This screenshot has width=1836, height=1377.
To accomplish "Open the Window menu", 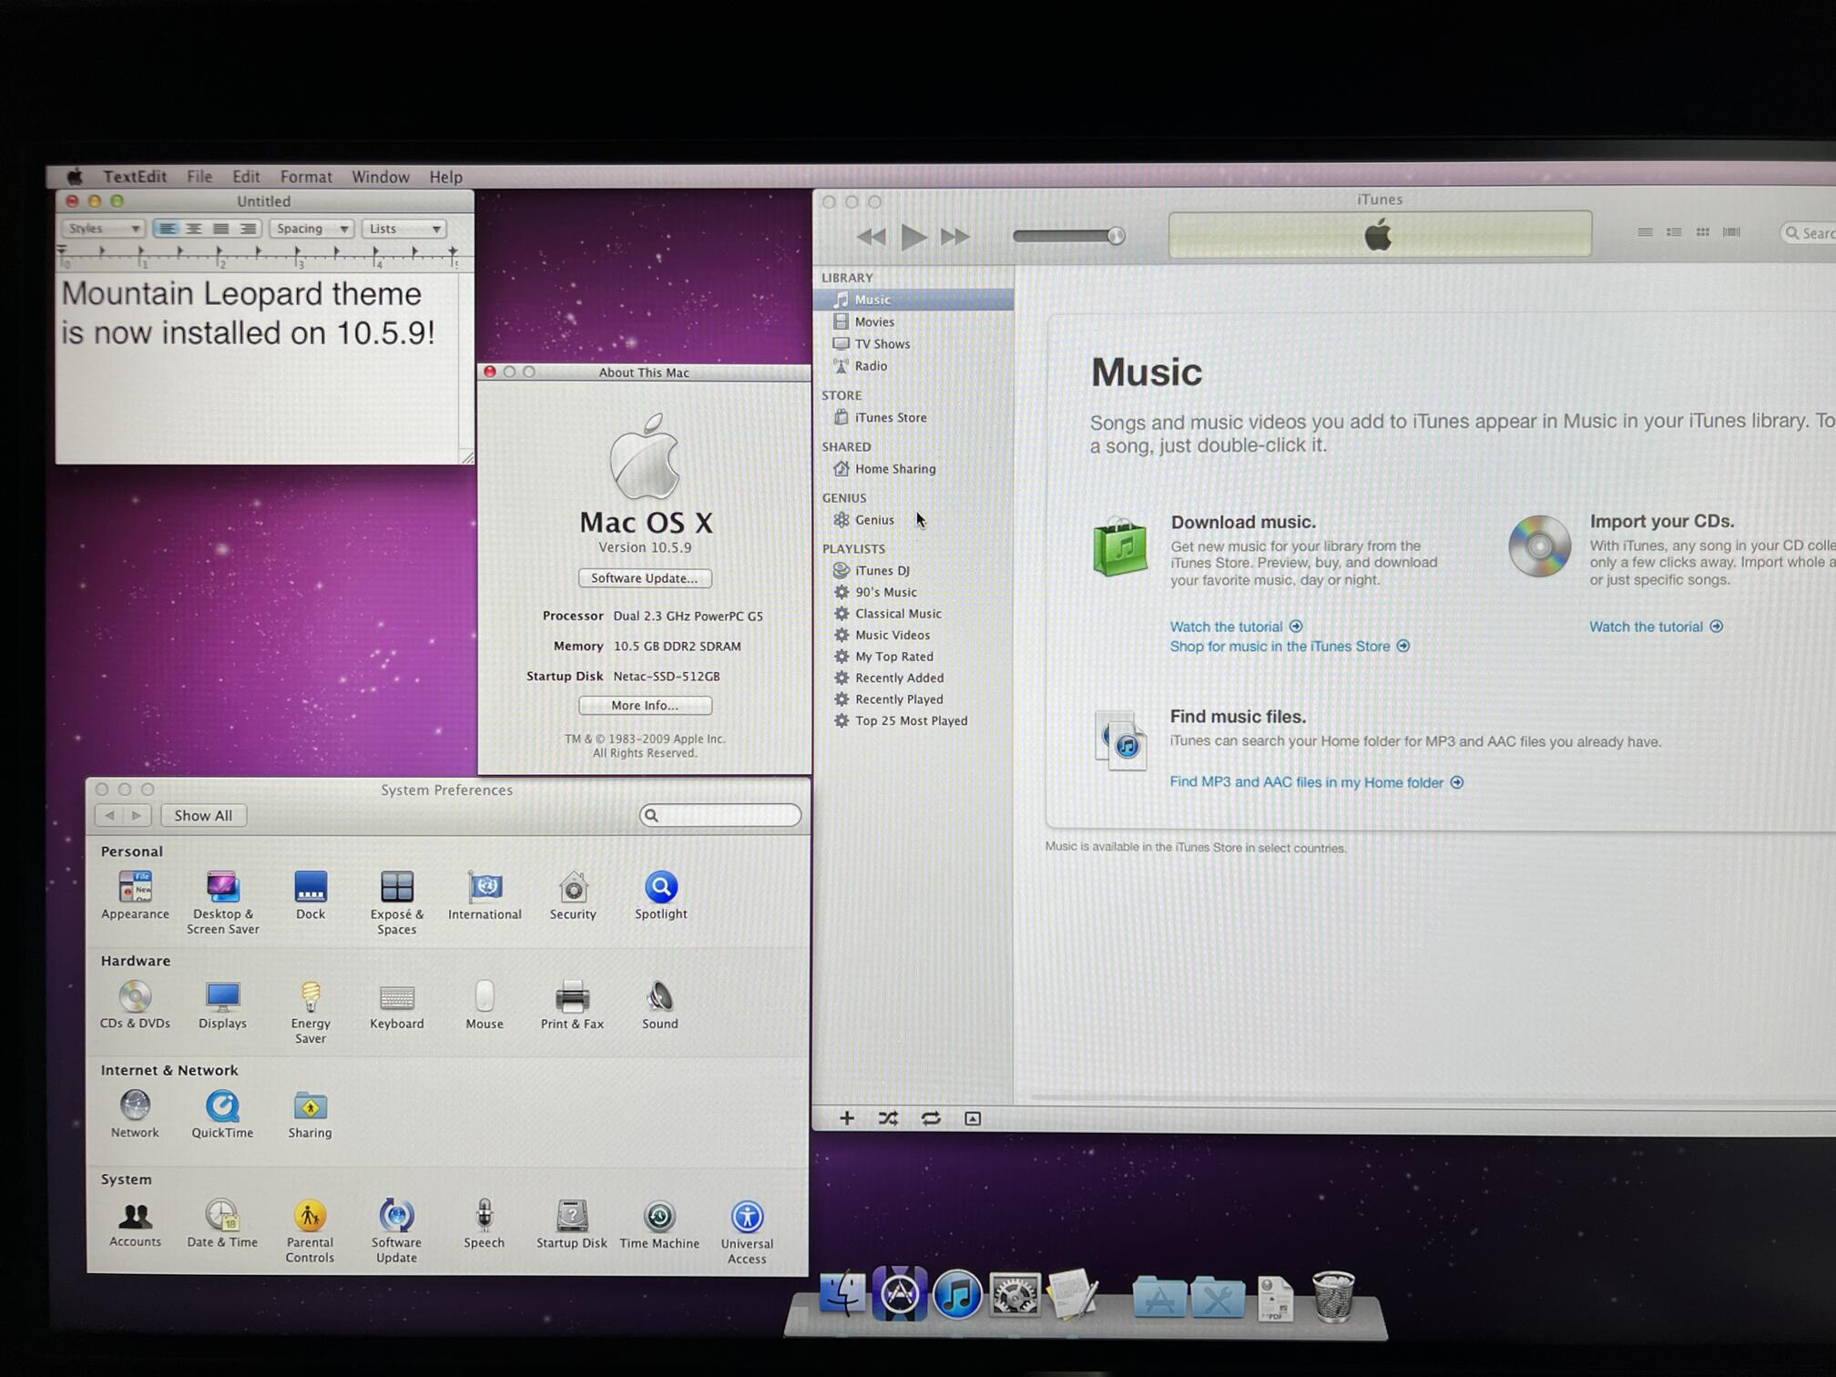I will point(381,177).
